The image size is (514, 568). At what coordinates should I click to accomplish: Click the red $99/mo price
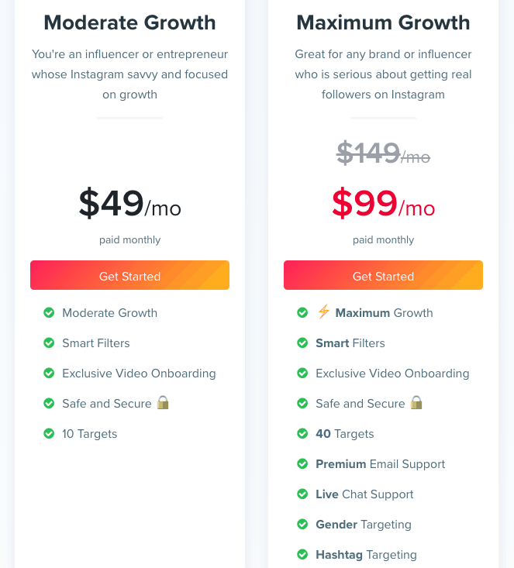click(x=383, y=203)
